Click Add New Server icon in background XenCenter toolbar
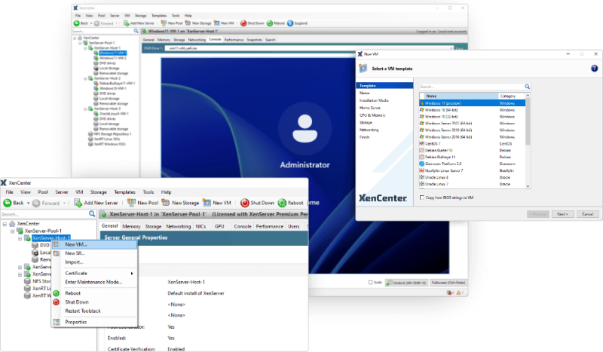Image resolution: width=603 pixels, height=352 pixels. 126,23
